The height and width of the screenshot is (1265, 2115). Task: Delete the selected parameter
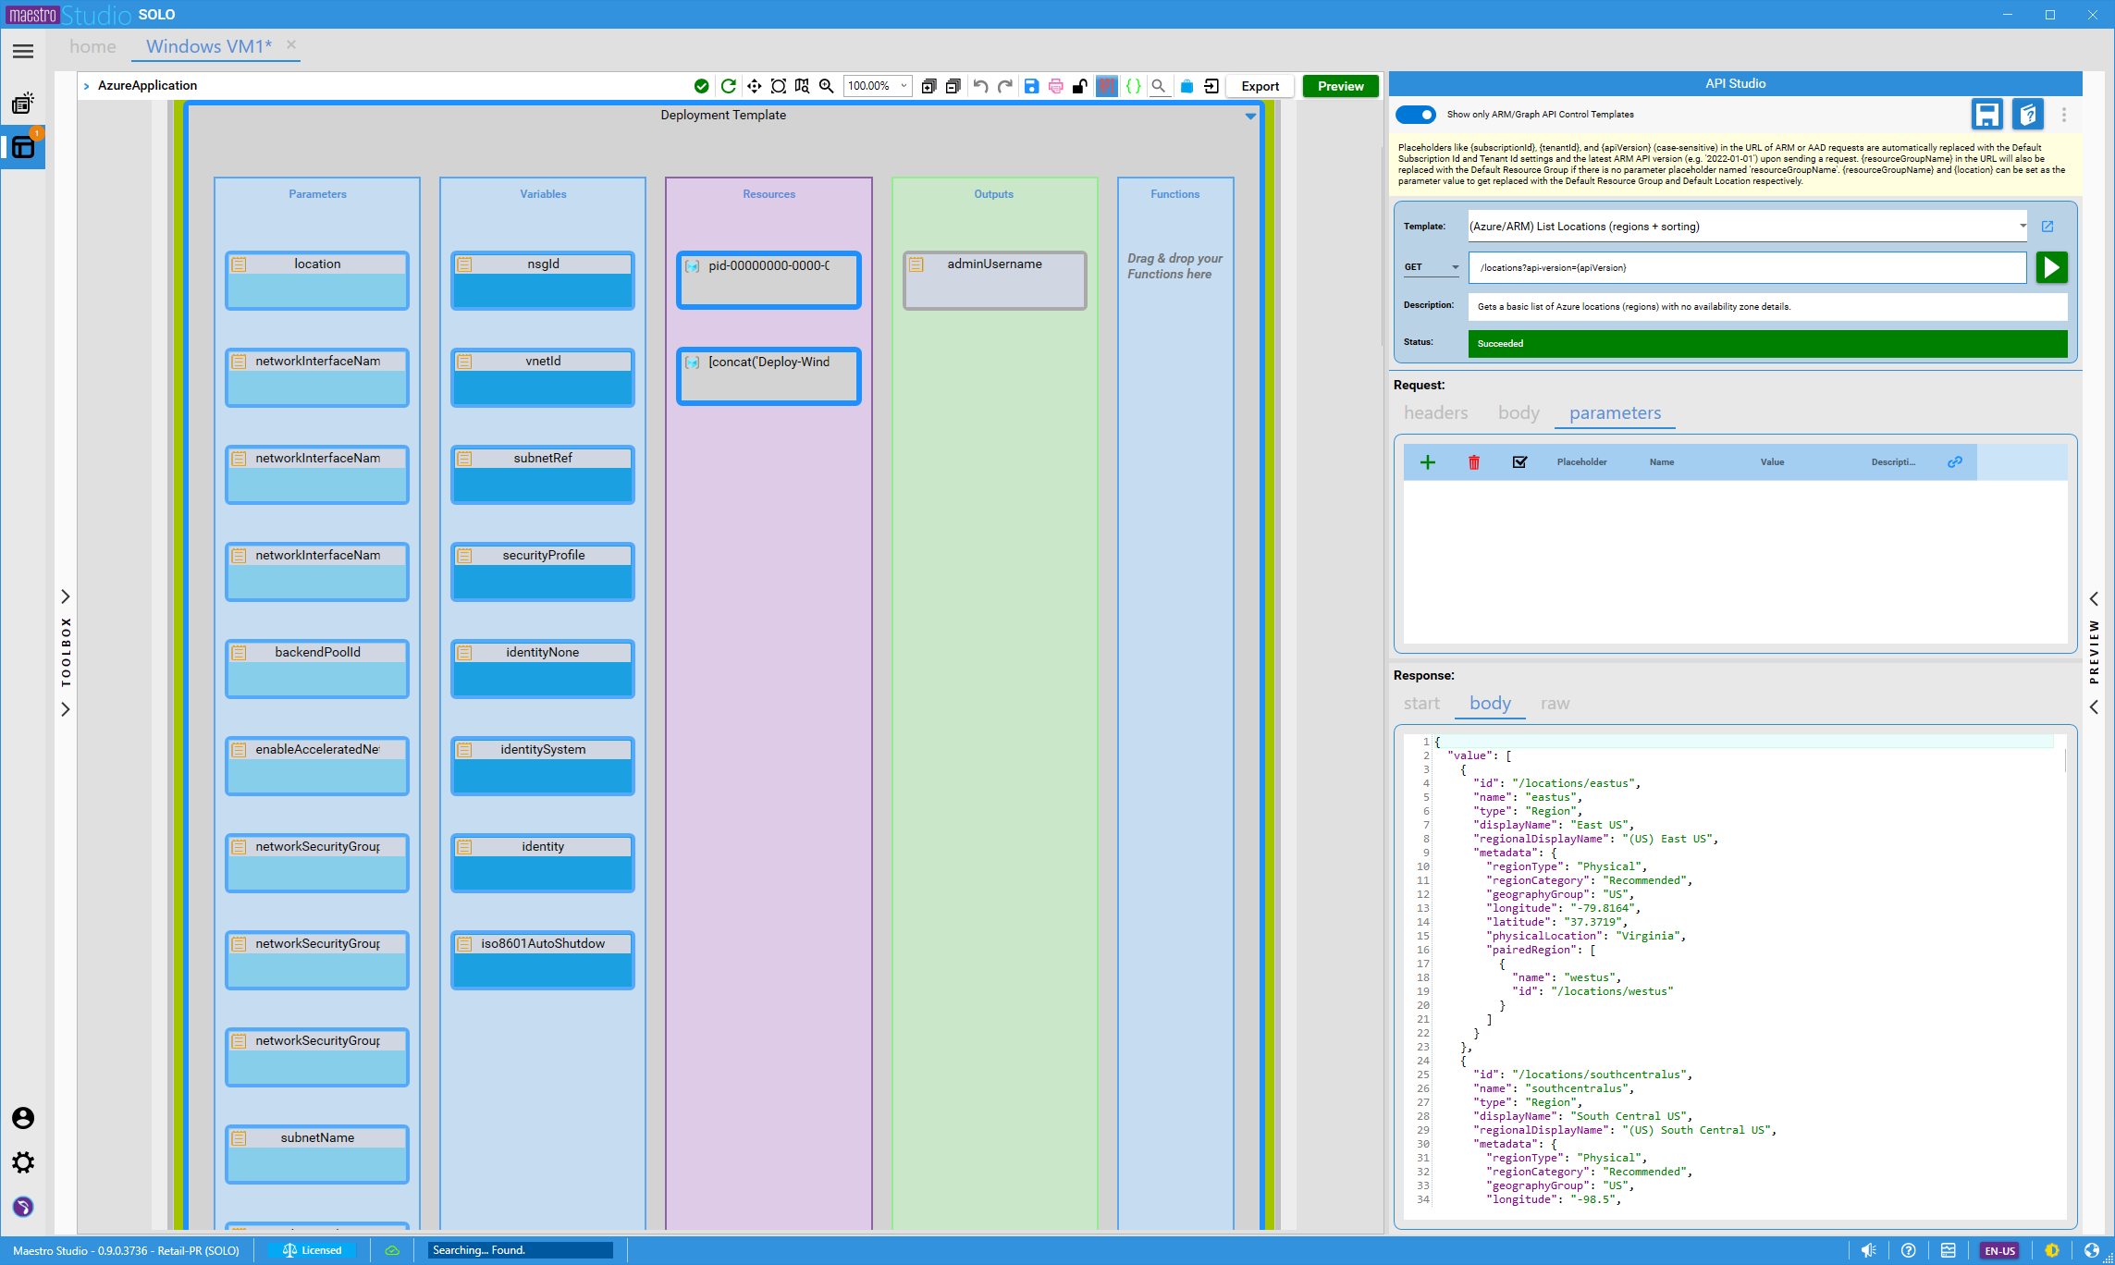(1474, 462)
